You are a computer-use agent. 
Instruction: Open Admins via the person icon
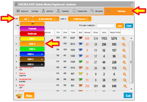click(43, 11)
